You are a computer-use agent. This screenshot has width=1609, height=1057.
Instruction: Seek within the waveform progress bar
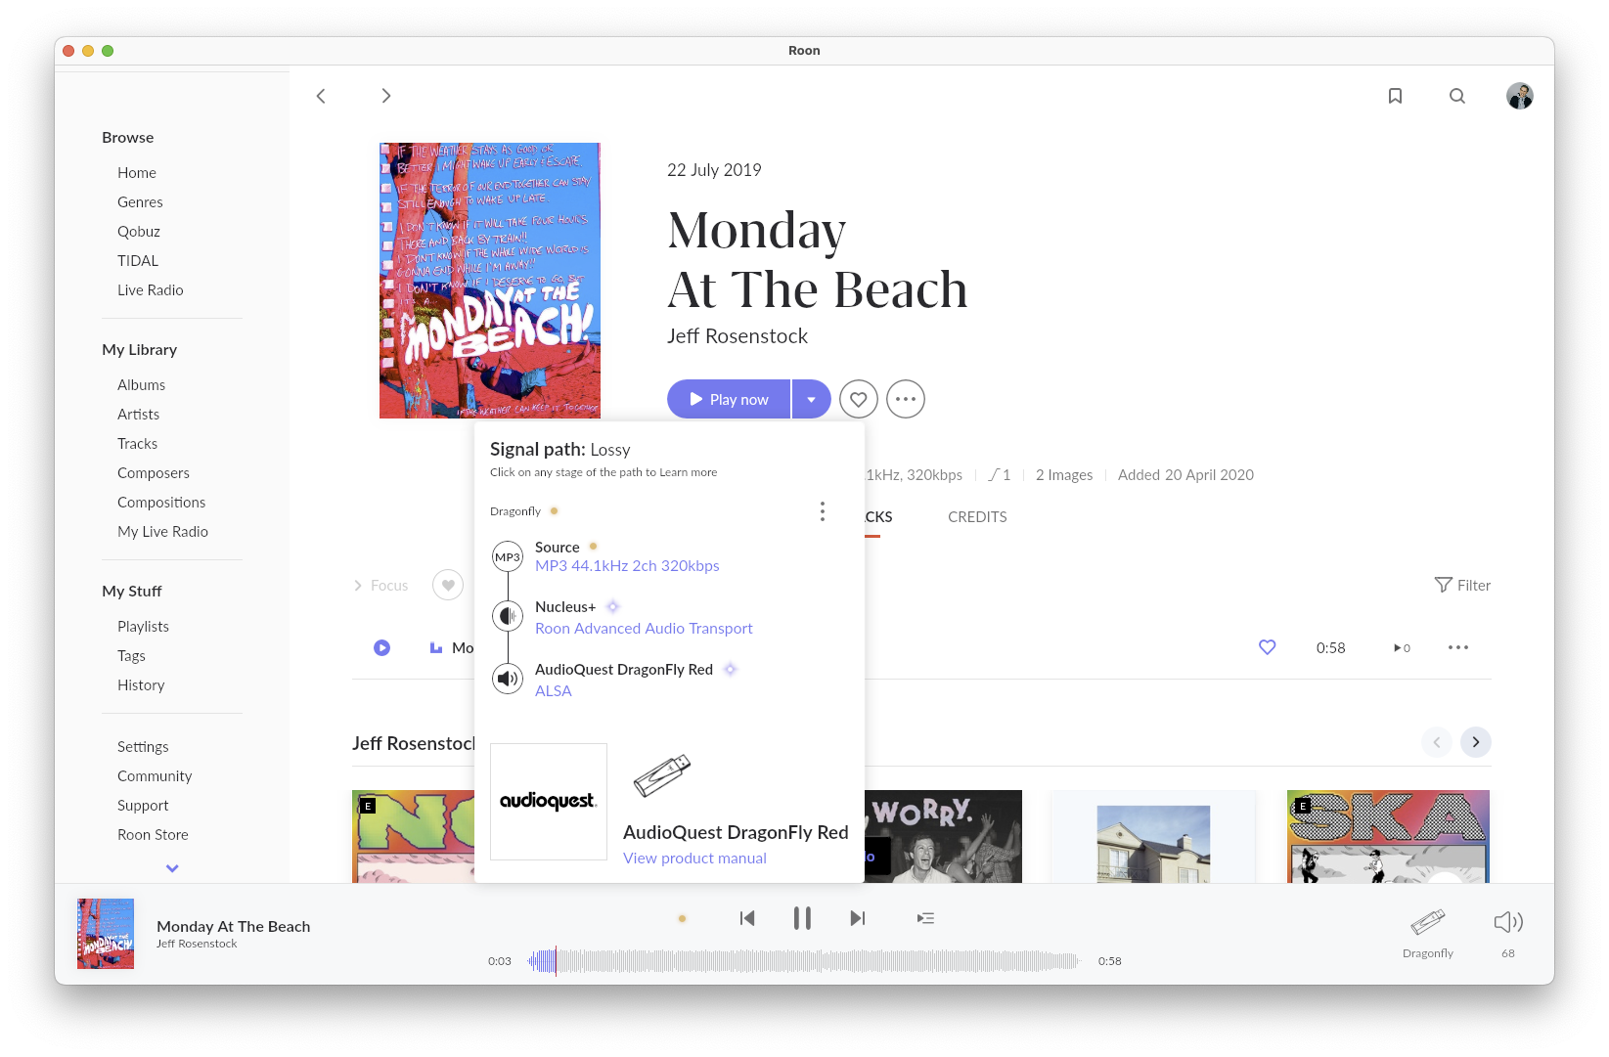point(803,961)
